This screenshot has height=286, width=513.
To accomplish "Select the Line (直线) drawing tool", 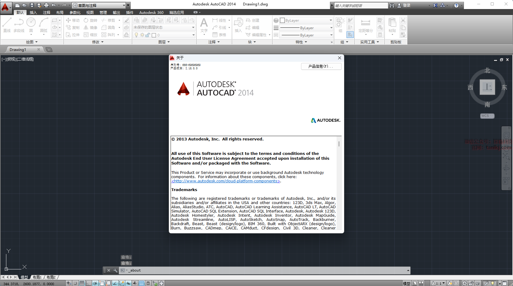I will [x=7, y=25].
